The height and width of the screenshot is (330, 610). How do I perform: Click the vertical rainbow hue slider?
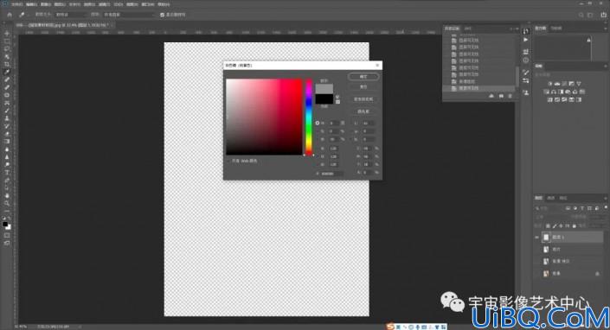309,117
